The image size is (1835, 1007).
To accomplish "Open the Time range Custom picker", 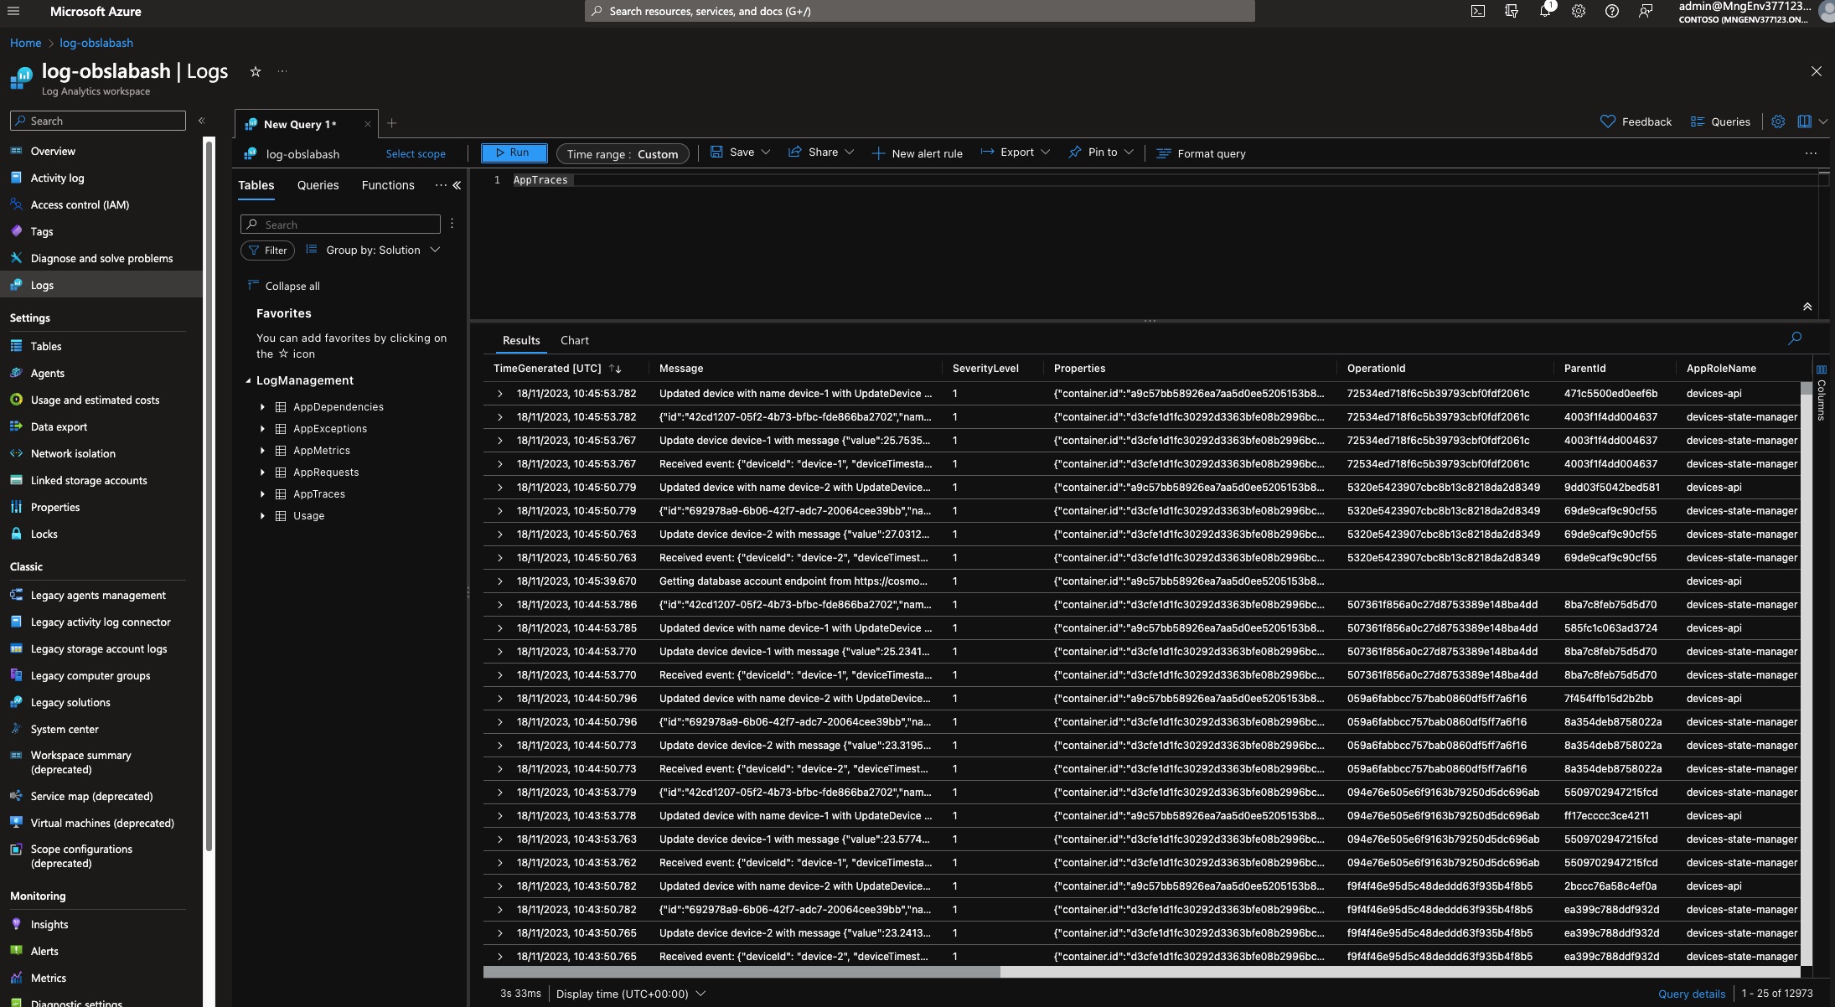I will [x=623, y=154].
